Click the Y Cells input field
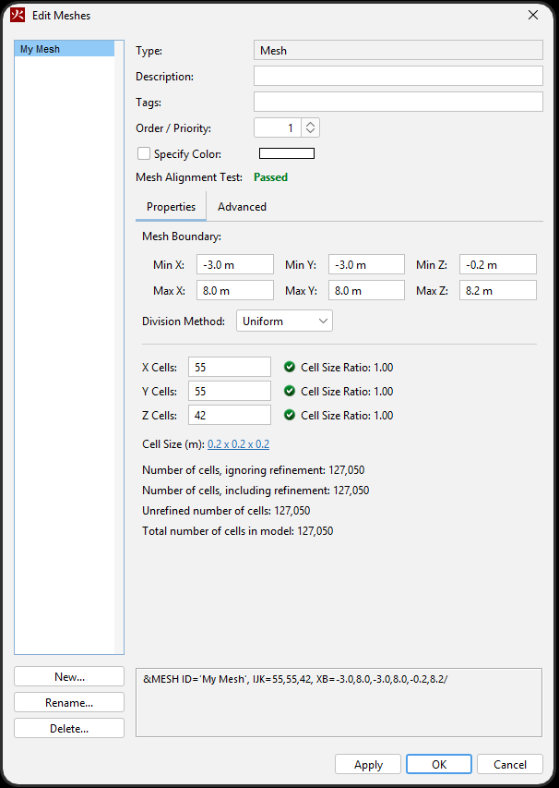Viewport: 559px width, 788px height. pyautogui.click(x=230, y=391)
